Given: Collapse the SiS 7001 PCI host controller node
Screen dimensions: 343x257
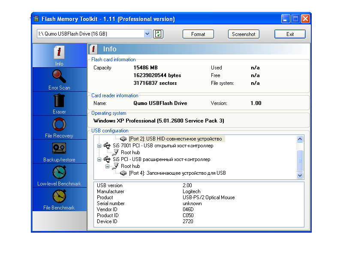Looking at the screenshot, I should coord(99,146).
